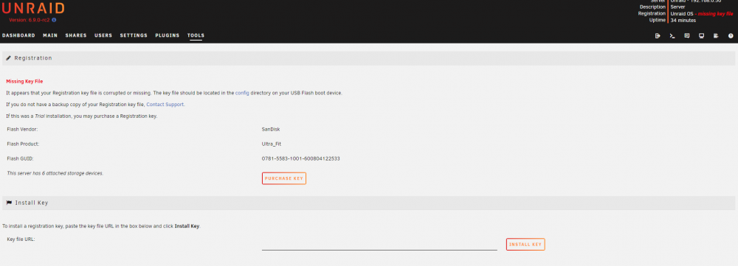Click the version info icon
The height and width of the screenshot is (266, 738).
(54, 20)
